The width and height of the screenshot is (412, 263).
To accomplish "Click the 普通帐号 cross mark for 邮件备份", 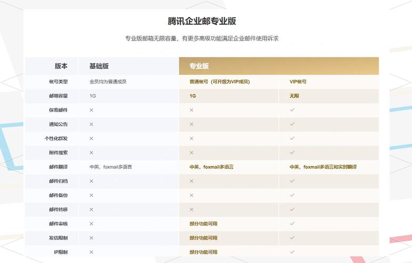I will pos(192,195).
